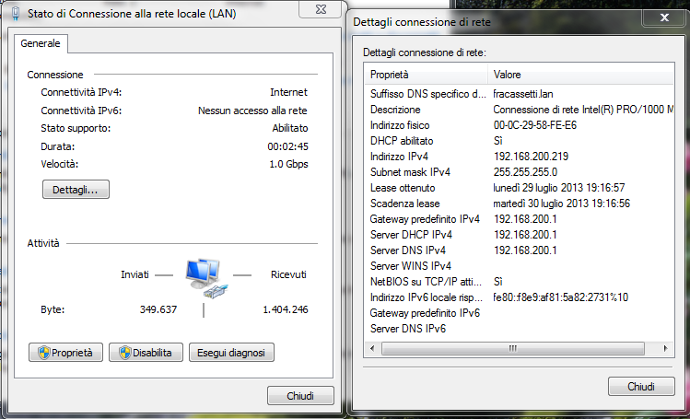690x419 pixels.
Task: Select the Indirizzo fisico row
Action: 520,125
